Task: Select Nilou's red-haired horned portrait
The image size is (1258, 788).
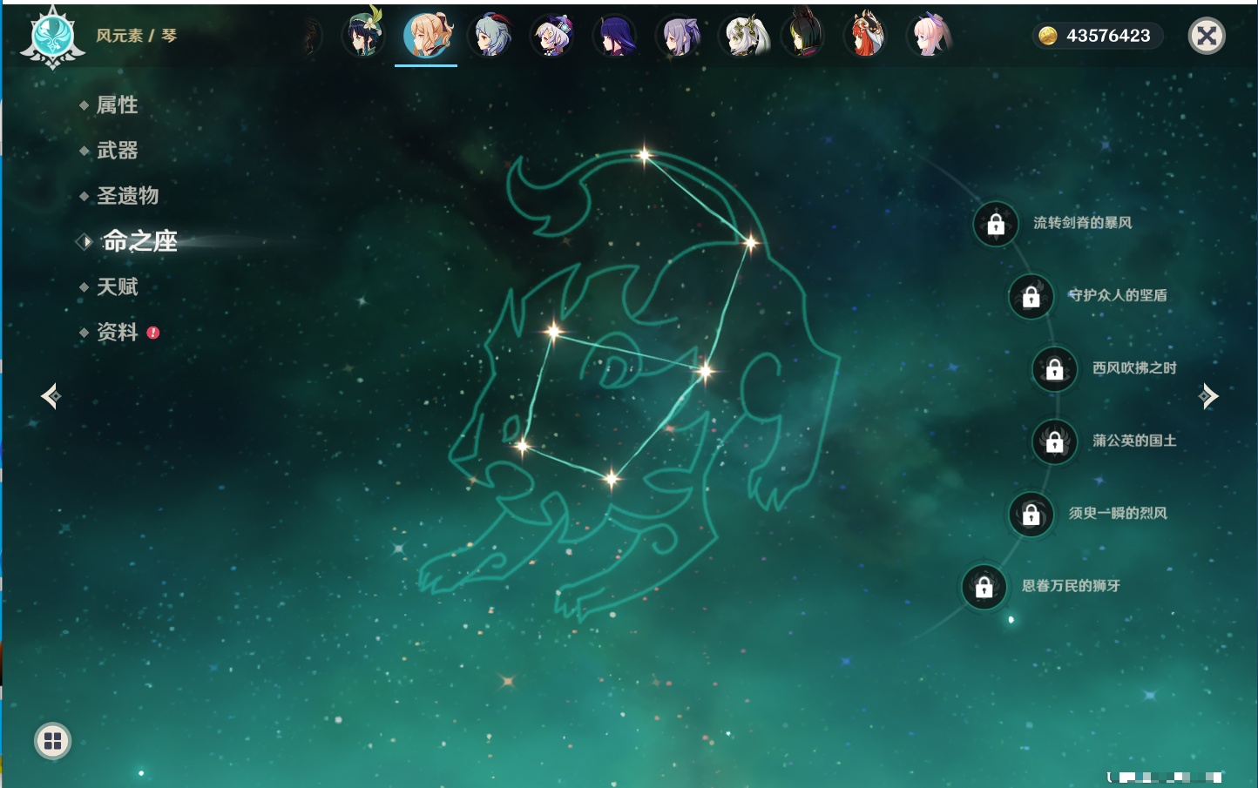Action: (x=866, y=36)
